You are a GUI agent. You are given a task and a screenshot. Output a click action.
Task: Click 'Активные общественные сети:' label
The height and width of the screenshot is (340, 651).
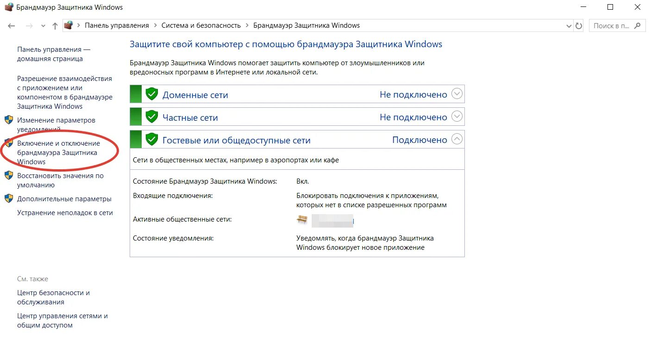pos(182,219)
